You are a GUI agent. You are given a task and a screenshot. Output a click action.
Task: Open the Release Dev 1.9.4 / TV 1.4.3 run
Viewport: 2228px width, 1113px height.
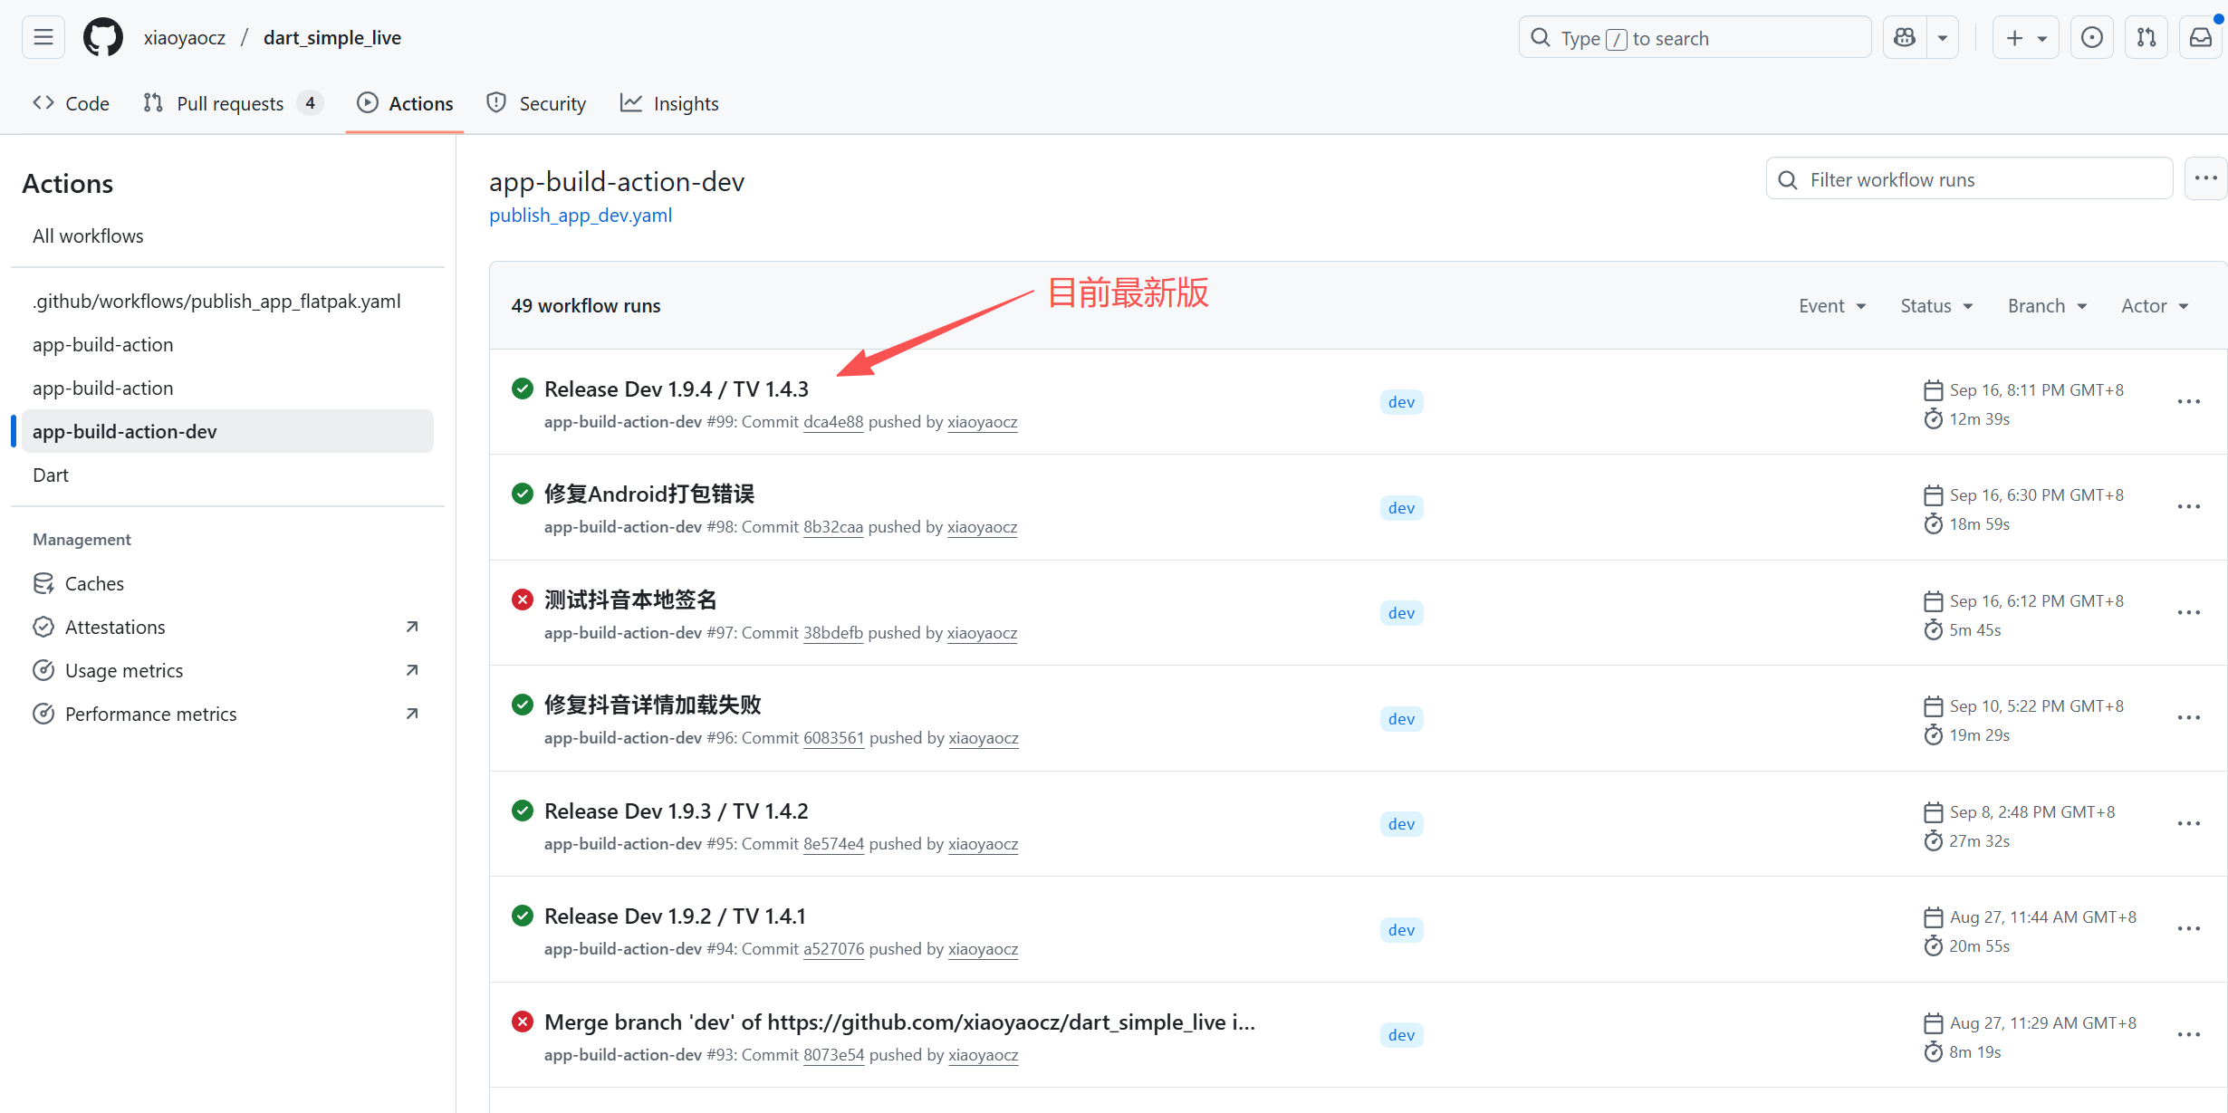(x=676, y=389)
